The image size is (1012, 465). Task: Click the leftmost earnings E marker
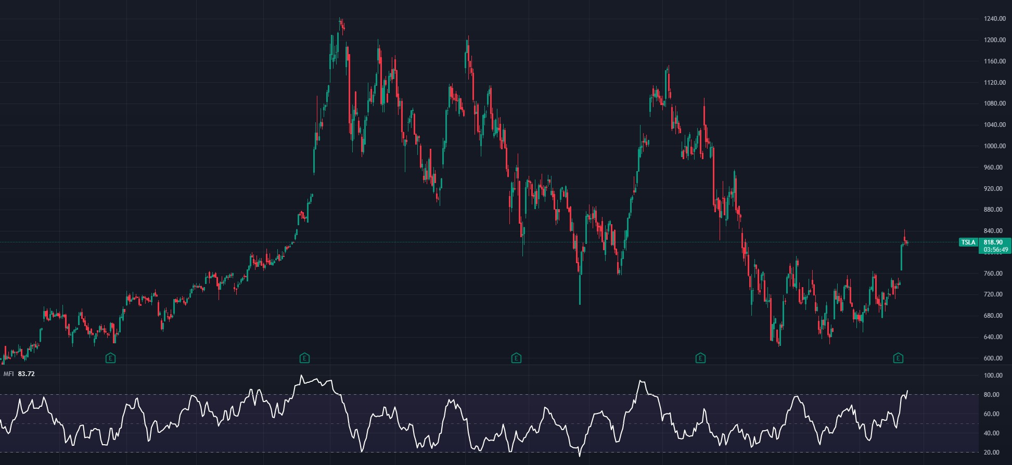click(x=110, y=358)
